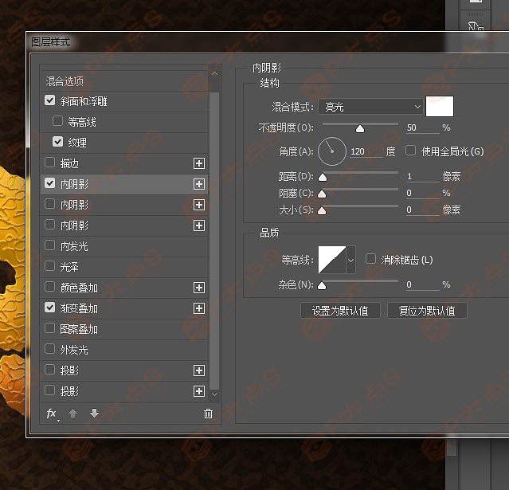Click the 角度 value field showing 120
The image size is (509, 490).
click(366, 151)
